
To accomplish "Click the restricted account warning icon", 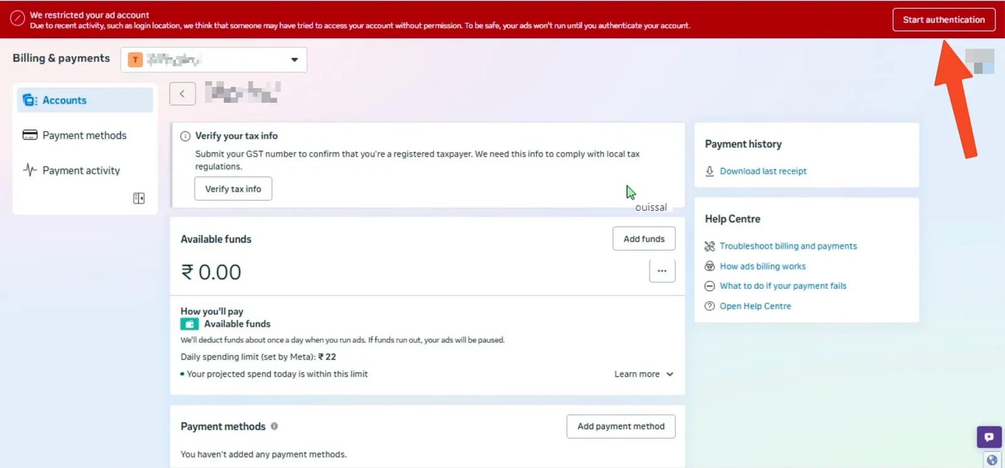I will (18, 19).
